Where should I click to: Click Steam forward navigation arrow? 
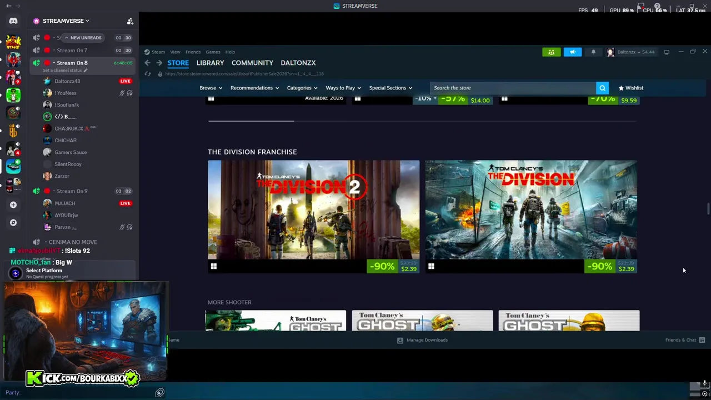click(x=159, y=63)
